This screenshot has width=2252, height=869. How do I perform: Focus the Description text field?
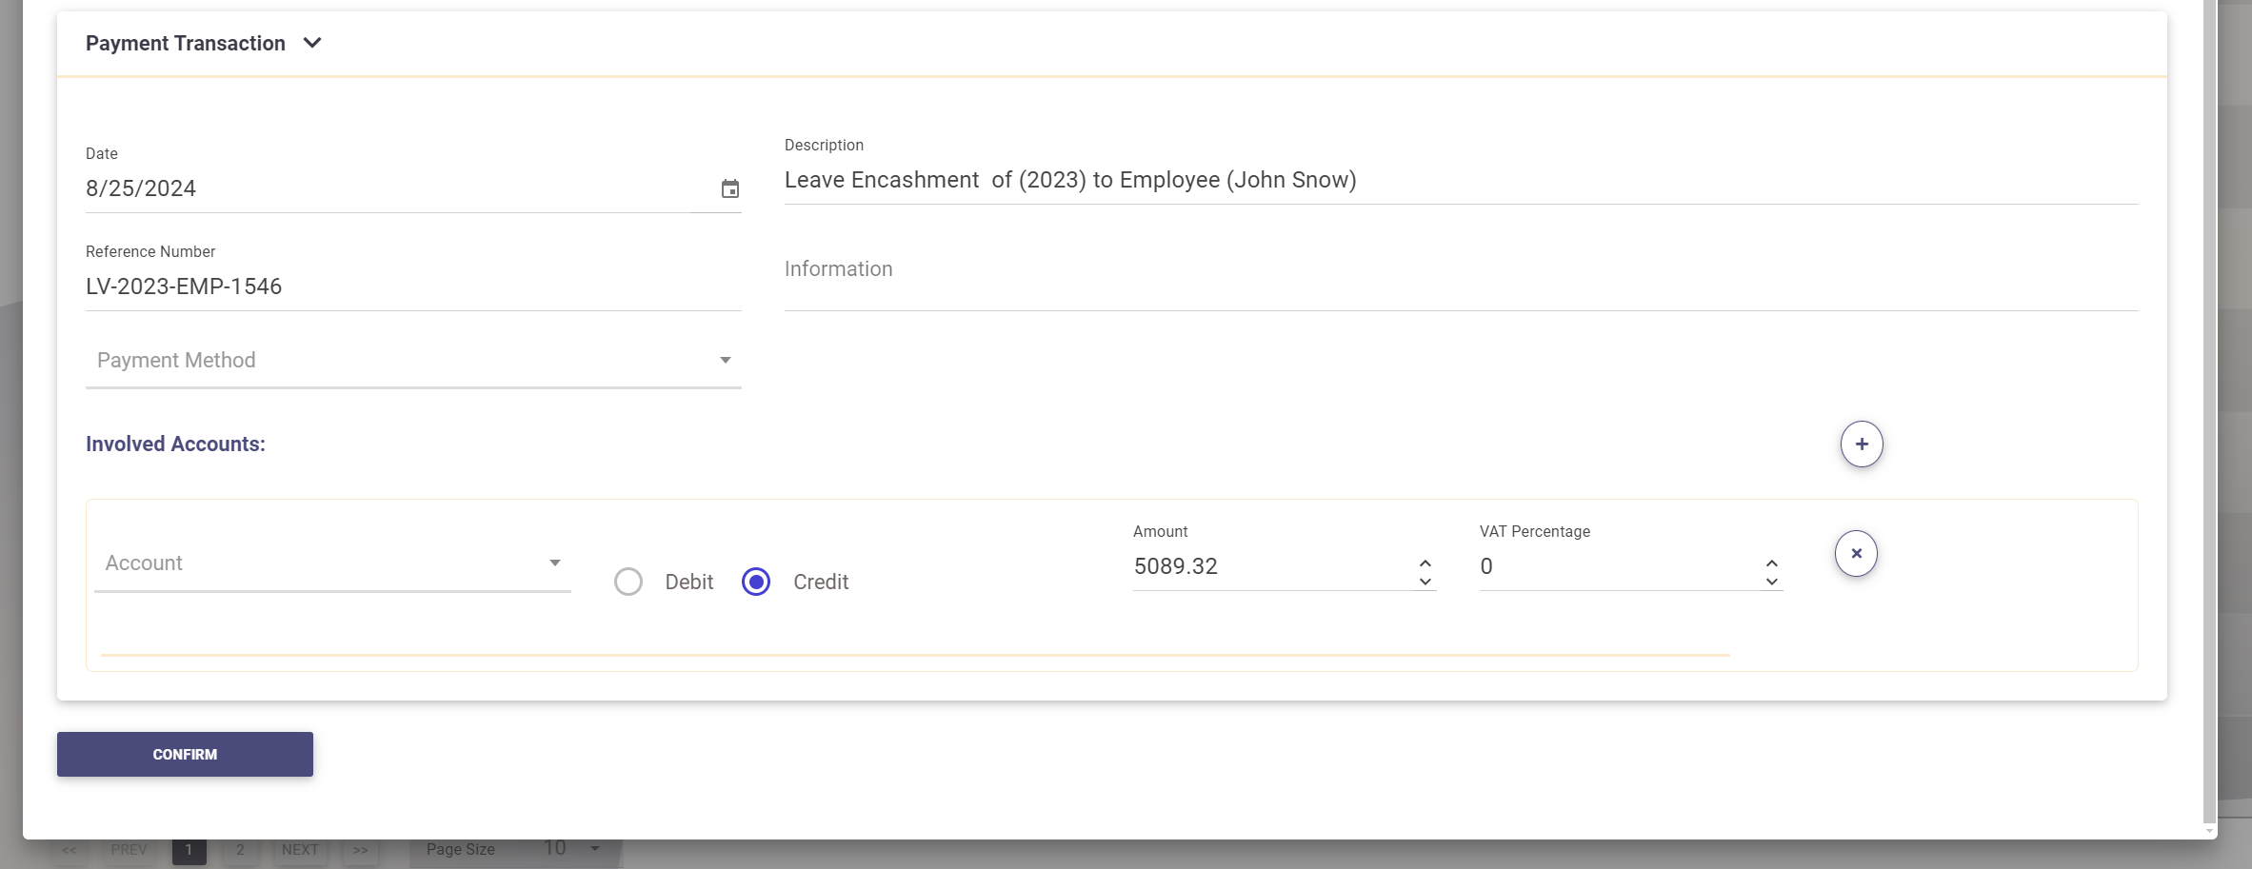1460,181
